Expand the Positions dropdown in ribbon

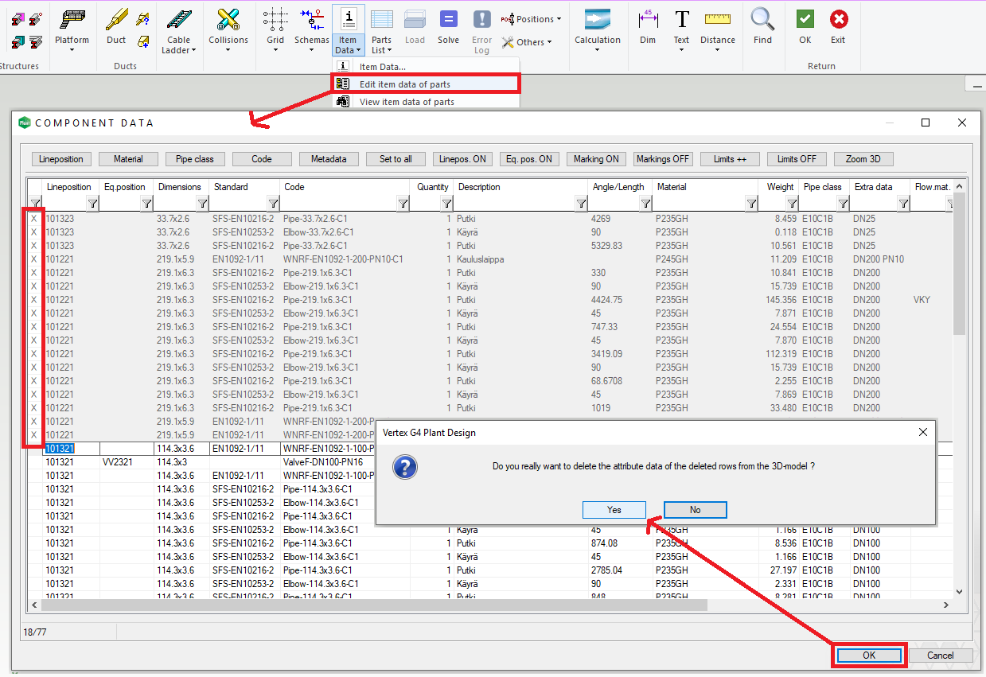532,19
